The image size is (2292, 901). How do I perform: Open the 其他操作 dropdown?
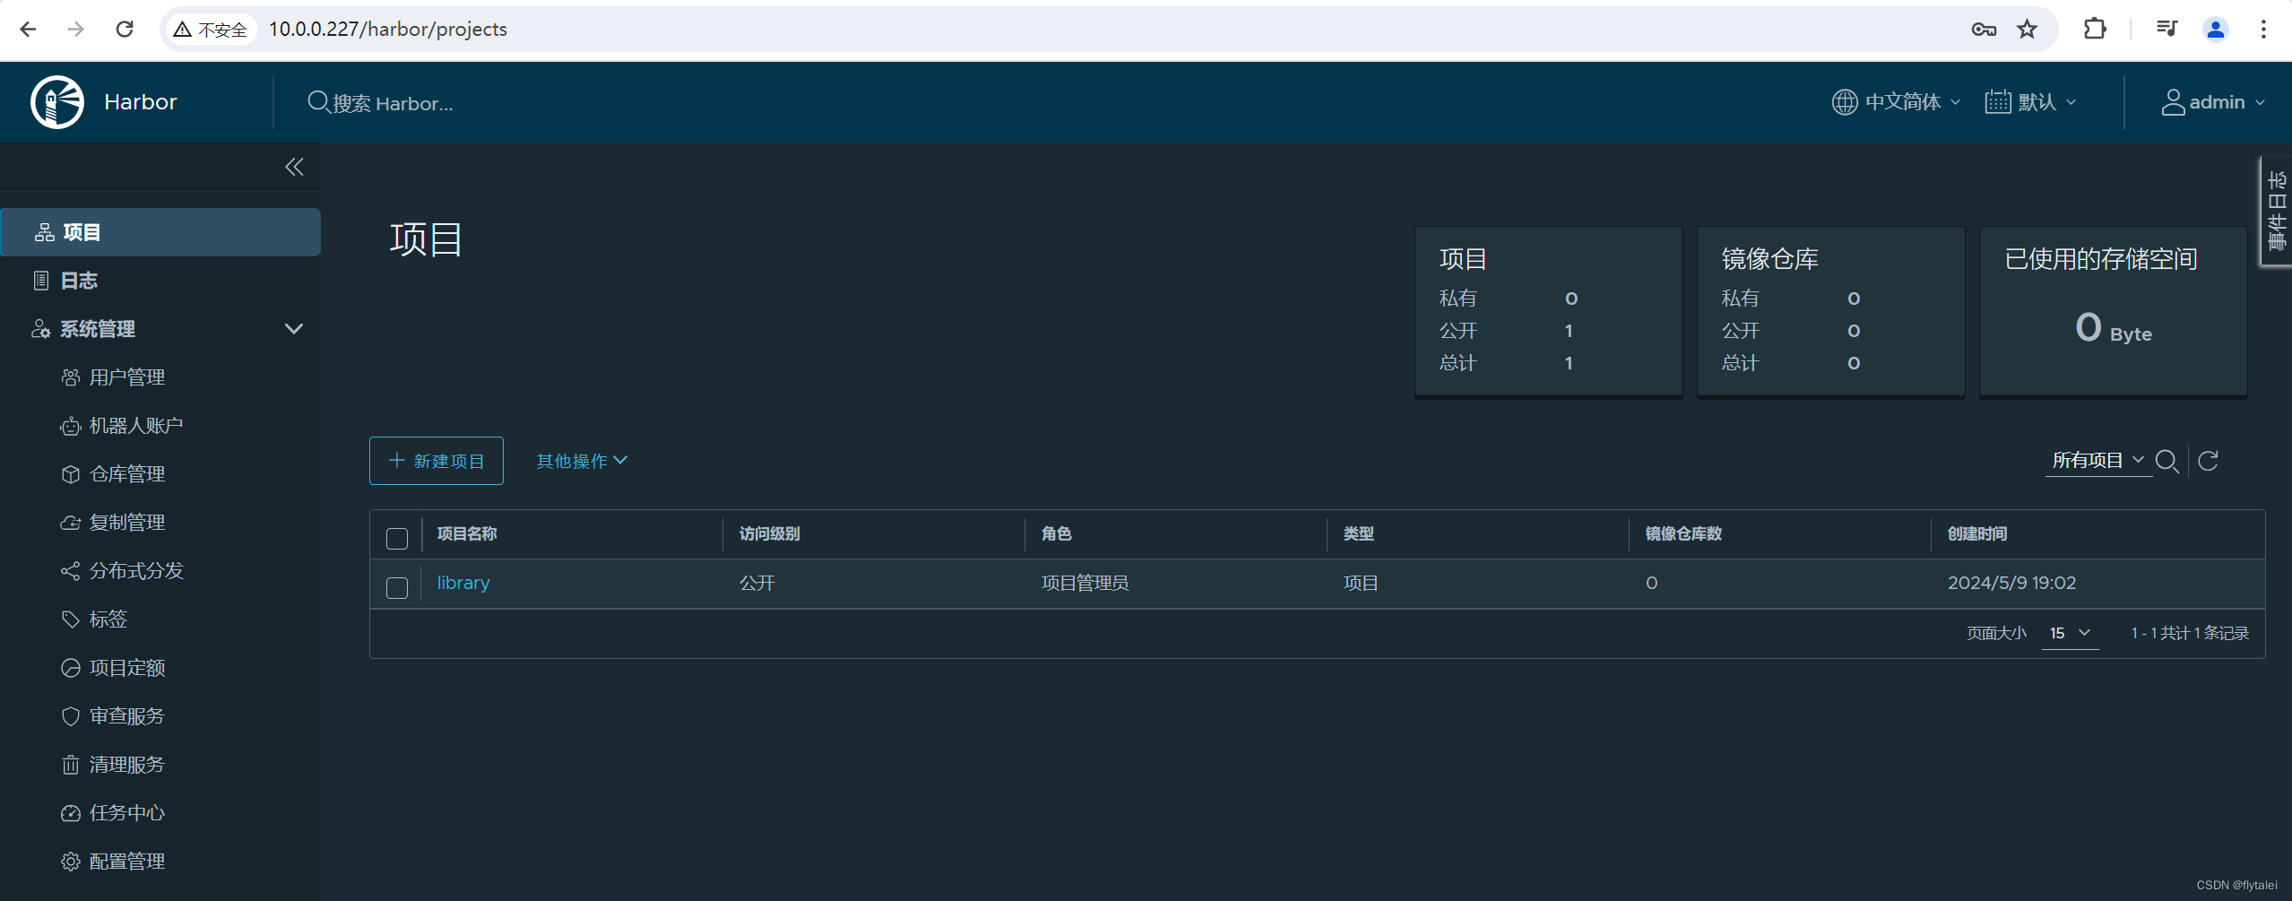pyautogui.click(x=582, y=461)
